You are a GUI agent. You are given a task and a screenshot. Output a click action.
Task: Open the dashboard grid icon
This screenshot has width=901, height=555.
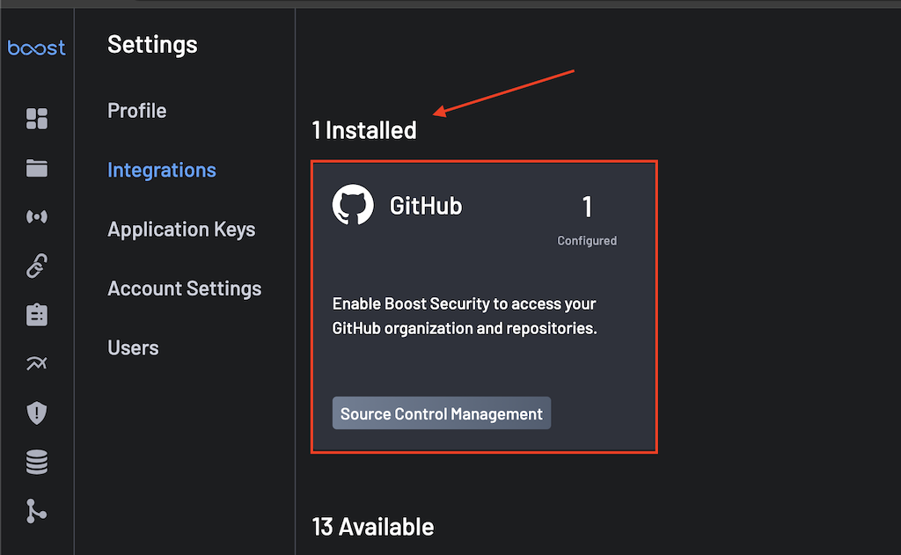coord(37,119)
